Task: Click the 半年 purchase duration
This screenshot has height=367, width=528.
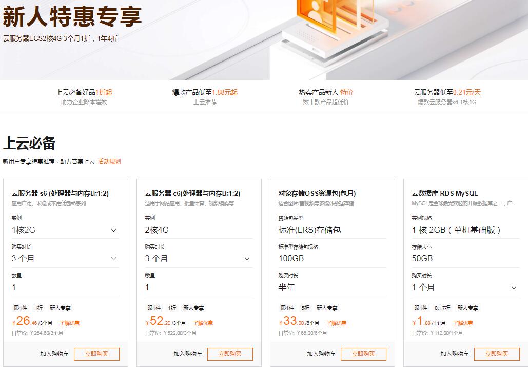Action: coord(286,287)
